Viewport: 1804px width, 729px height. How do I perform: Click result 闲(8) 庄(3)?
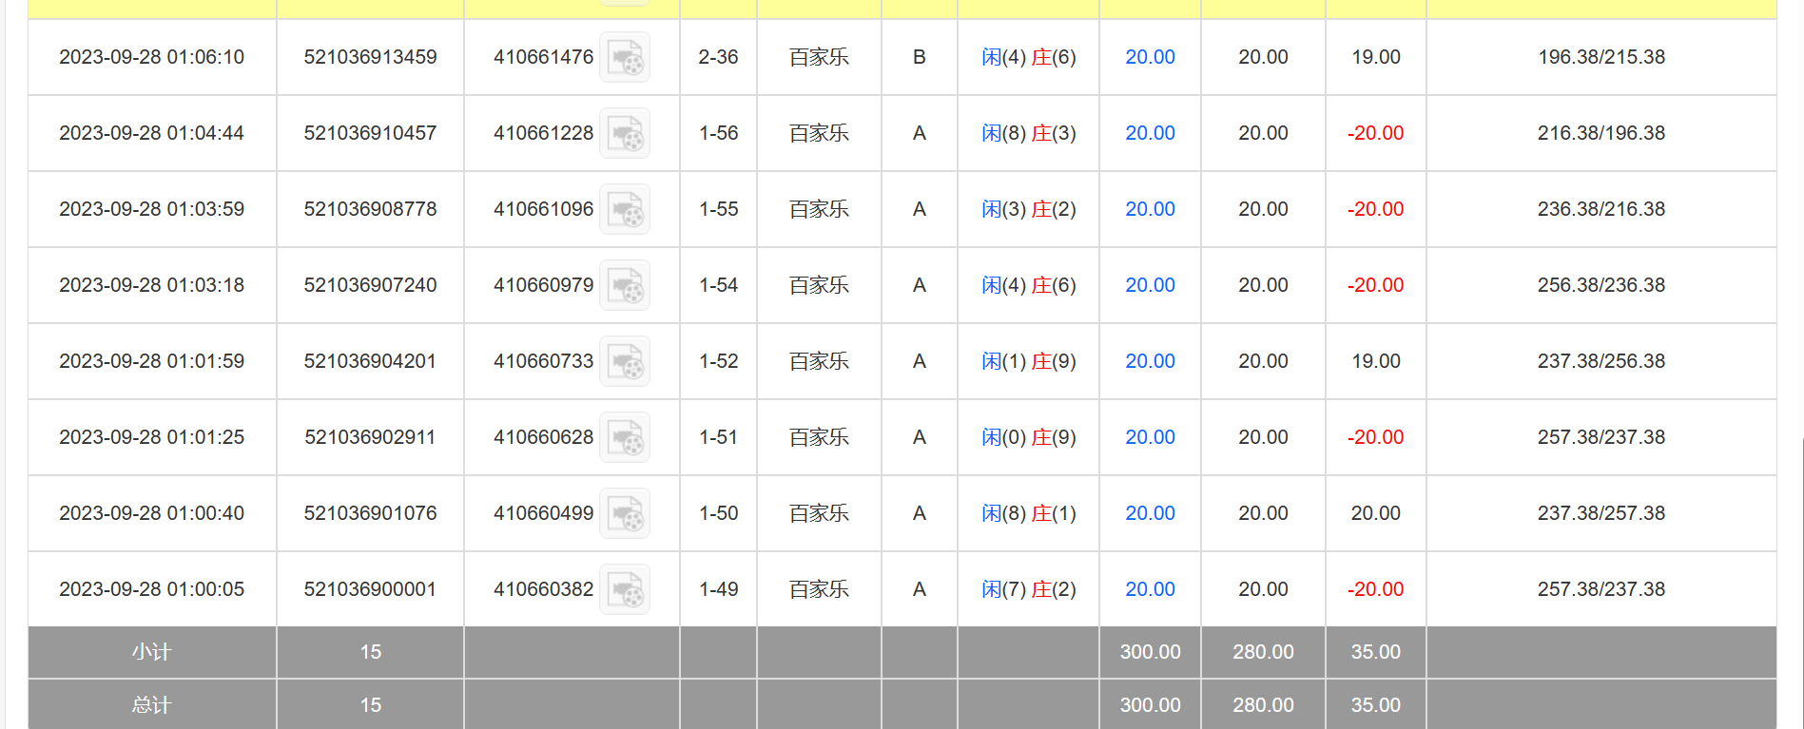point(1029,133)
